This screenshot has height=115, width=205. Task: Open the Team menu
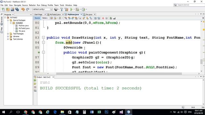56,5
